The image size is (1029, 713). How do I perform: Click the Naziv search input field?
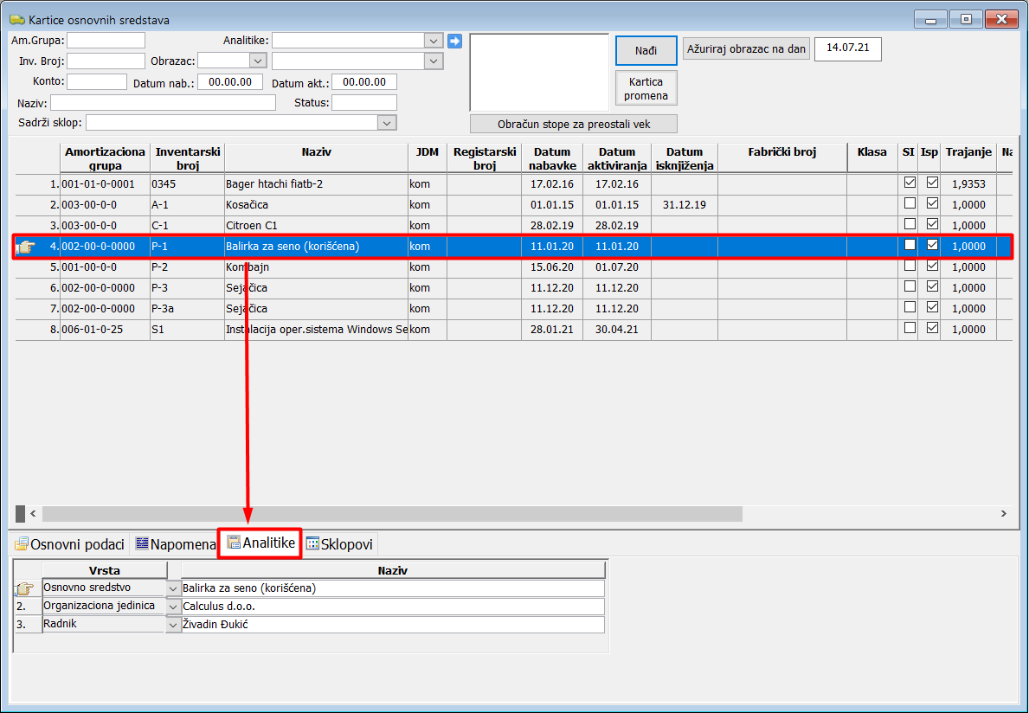[163, 103]
